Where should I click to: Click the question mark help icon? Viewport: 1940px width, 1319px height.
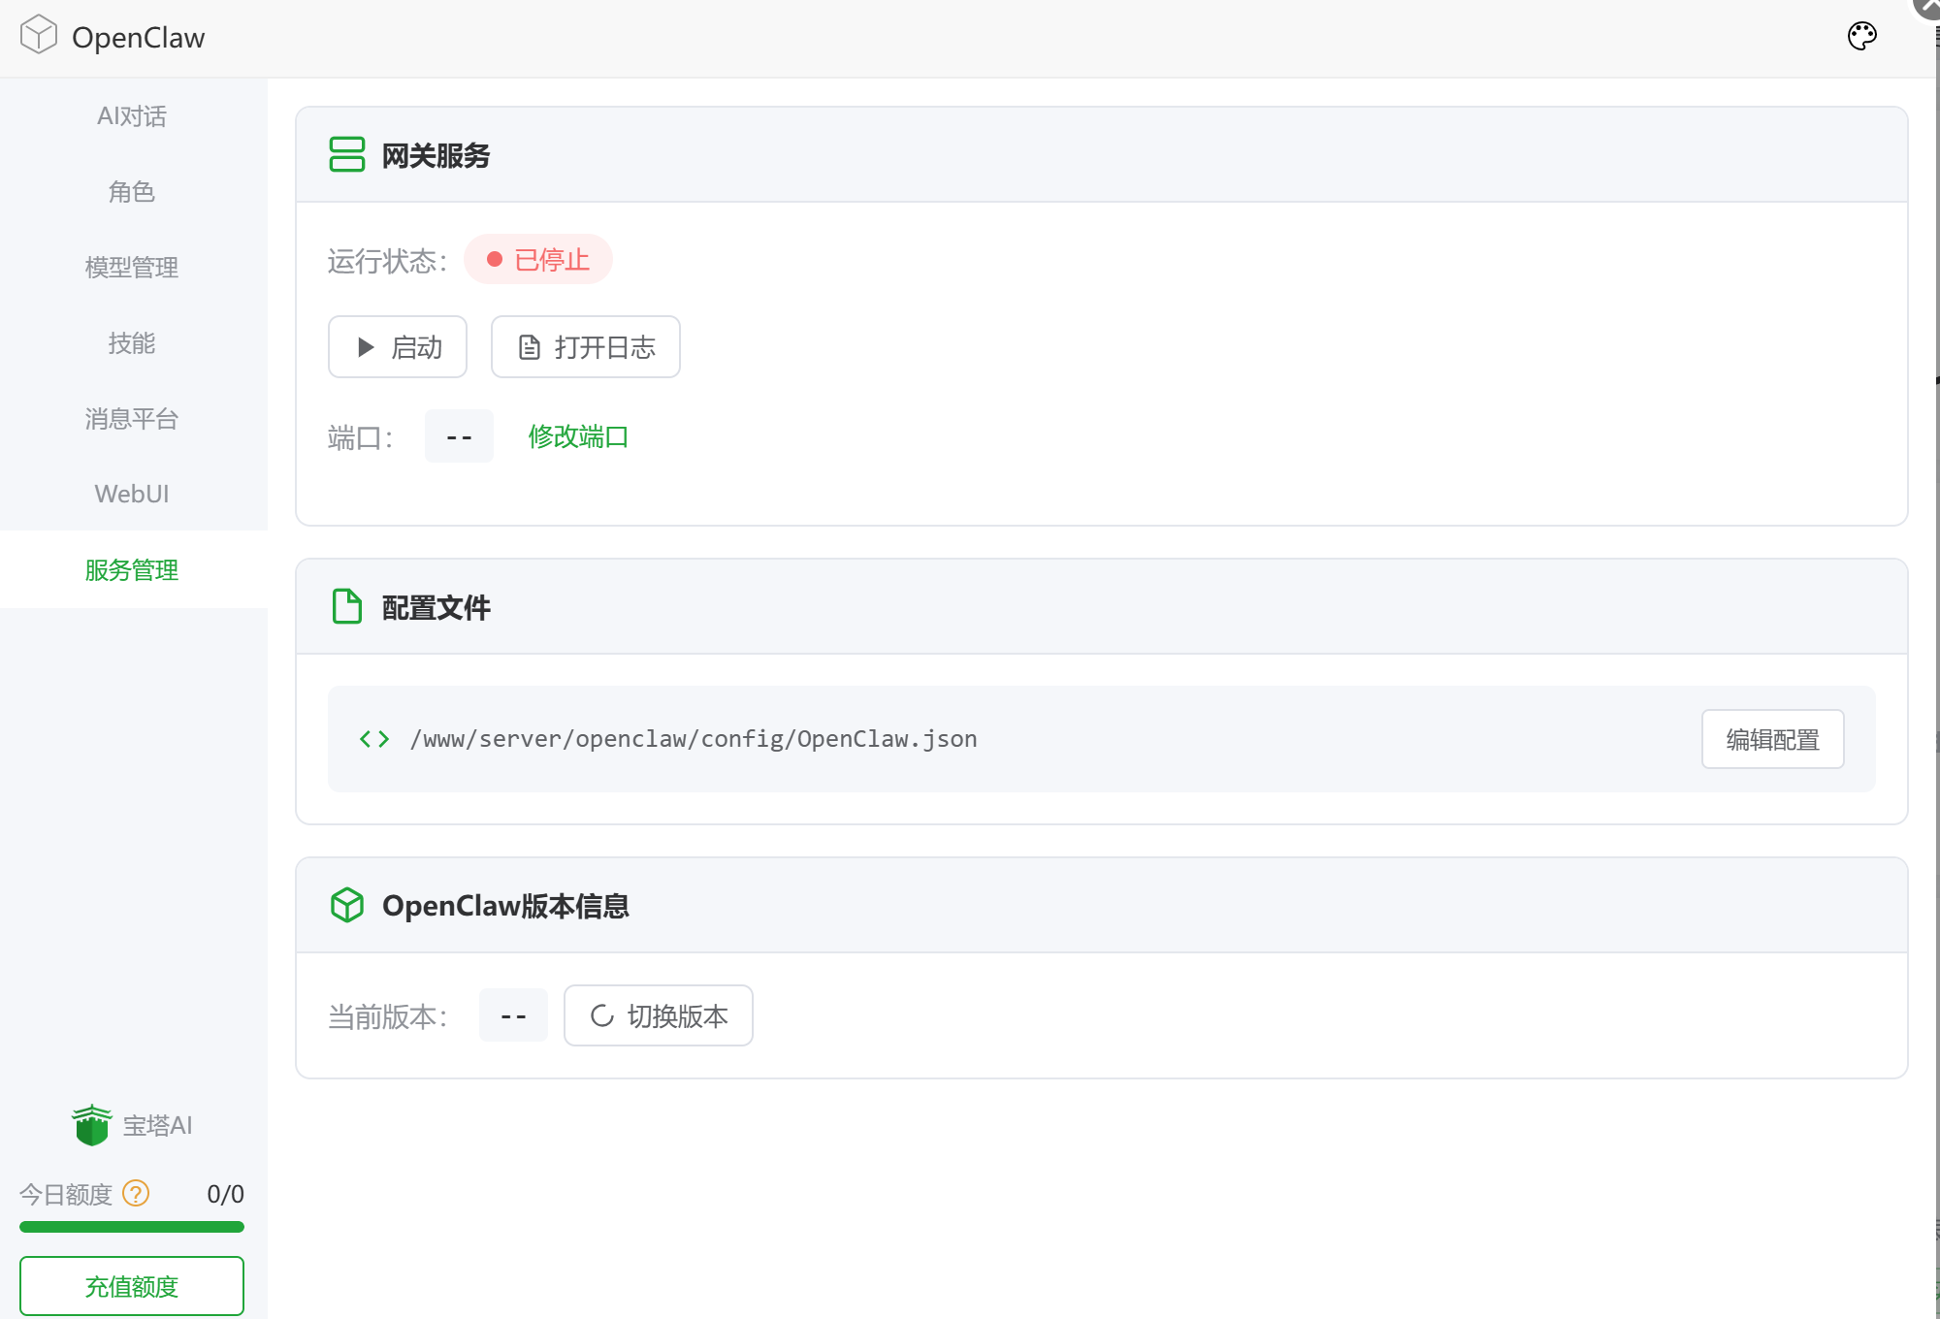(136, 1193)
